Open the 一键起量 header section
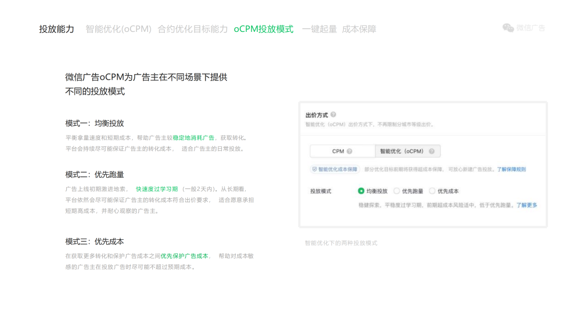The height and width of the screenshot is (328, 584). 319,29
